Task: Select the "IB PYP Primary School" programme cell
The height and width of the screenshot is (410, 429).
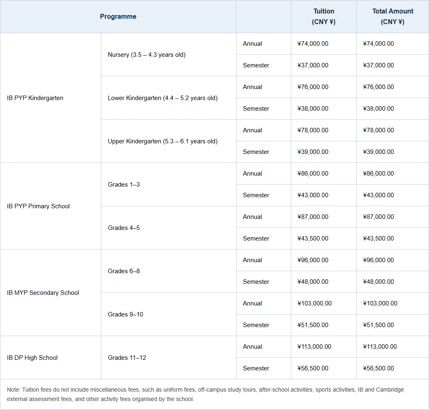Action: coord(51,206)
